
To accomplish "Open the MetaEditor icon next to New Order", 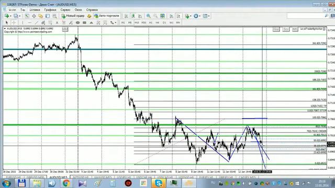I will (90, 16).
